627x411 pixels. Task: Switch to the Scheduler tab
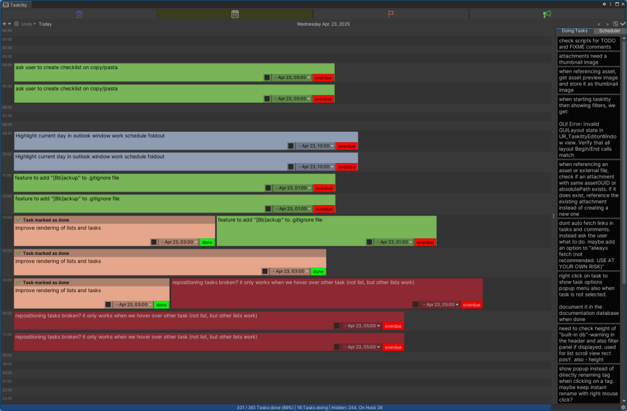coord(609,31)
